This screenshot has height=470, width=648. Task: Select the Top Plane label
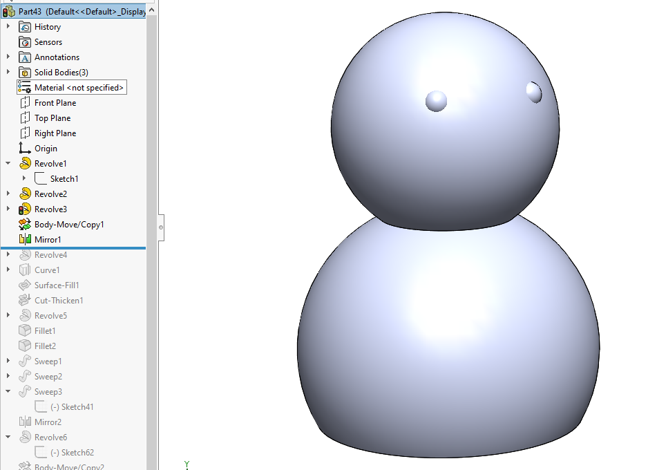pos(53,118)
